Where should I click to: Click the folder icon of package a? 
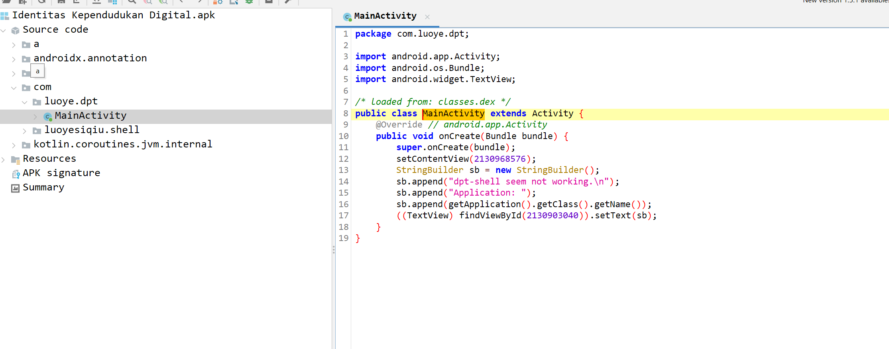pos(26,45)
